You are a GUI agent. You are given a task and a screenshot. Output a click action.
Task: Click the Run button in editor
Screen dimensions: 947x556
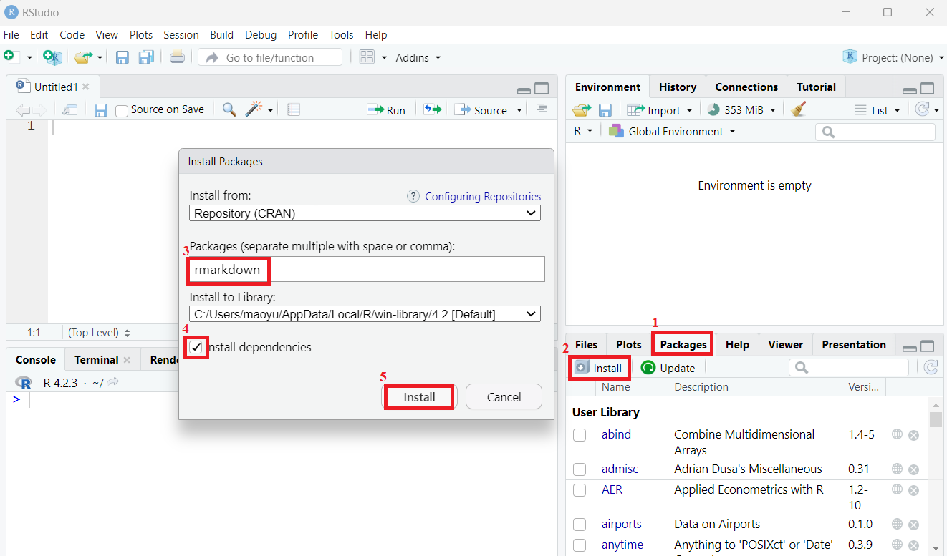pyautogui.click(x=386, y=110)
